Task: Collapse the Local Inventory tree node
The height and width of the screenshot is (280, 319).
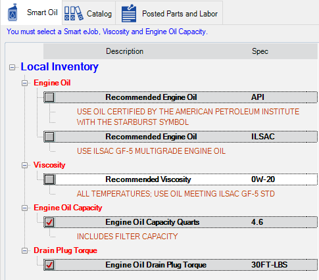Action: [x=12, y=67]
